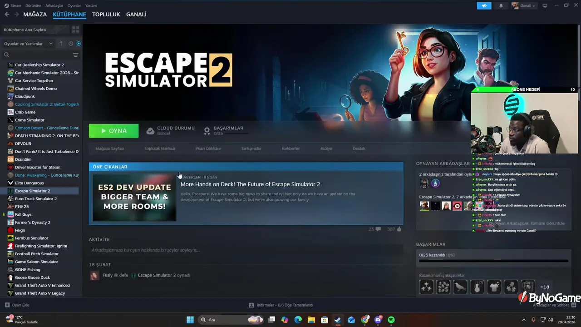
Task: Open the Tartışmalar link
Action: tap(251, 149)
